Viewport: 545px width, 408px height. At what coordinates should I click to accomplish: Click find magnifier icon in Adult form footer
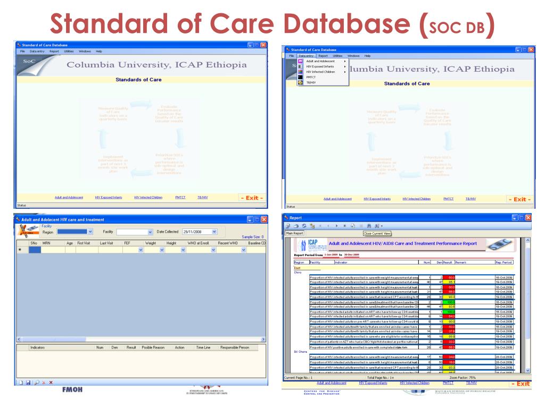click(x=37, y=382)
